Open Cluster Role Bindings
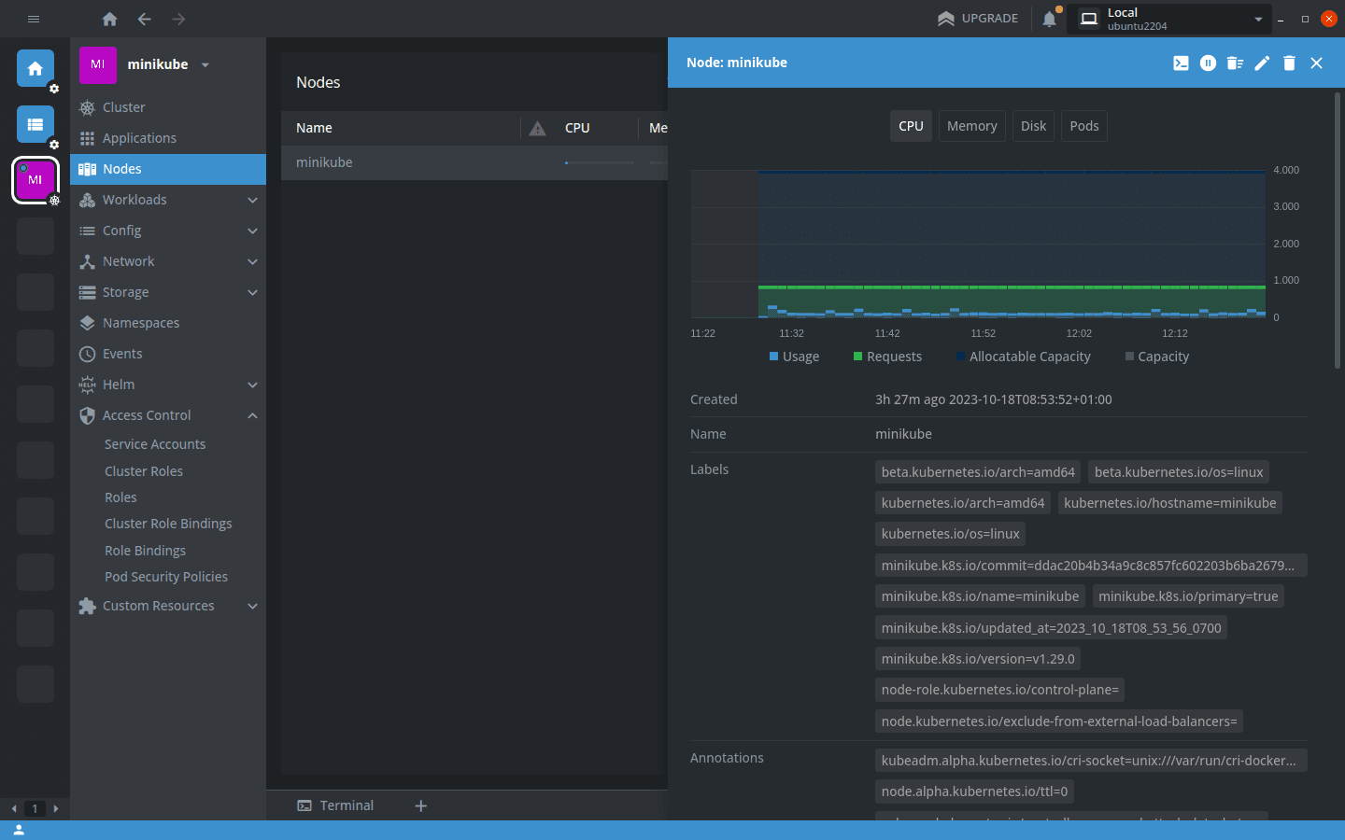Viewport: 1345px width, 840px height. coord(168,524)
